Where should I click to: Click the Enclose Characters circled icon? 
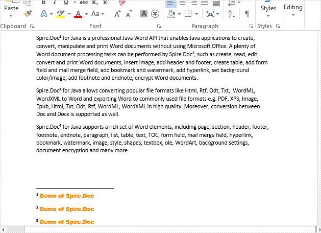(155, 14)
